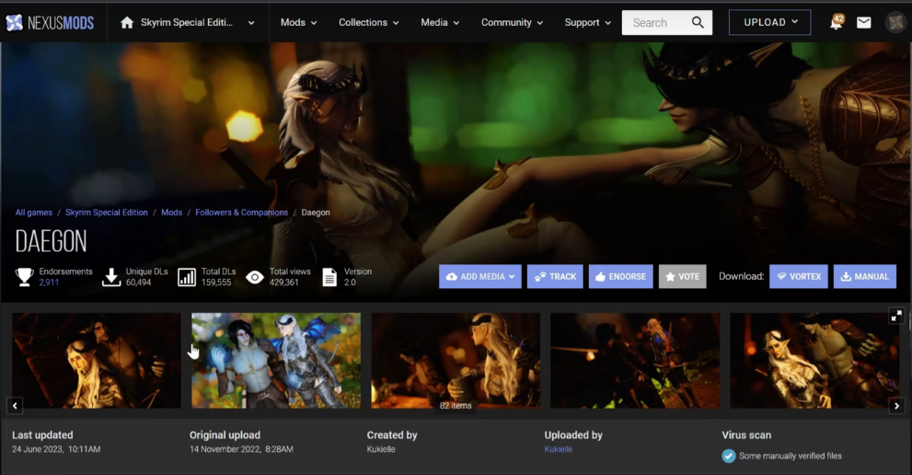Go to previous gallery images arrow
The width and height of the screenshot is (912, 475).
[15, 405]
